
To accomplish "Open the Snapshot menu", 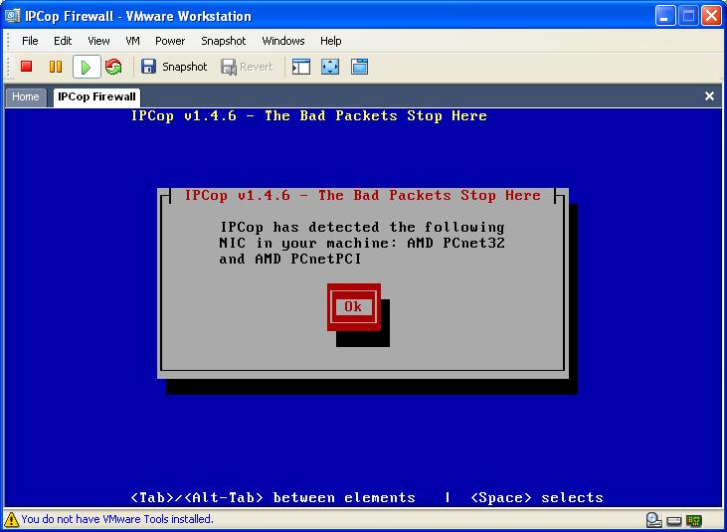I will click(223, 41).
